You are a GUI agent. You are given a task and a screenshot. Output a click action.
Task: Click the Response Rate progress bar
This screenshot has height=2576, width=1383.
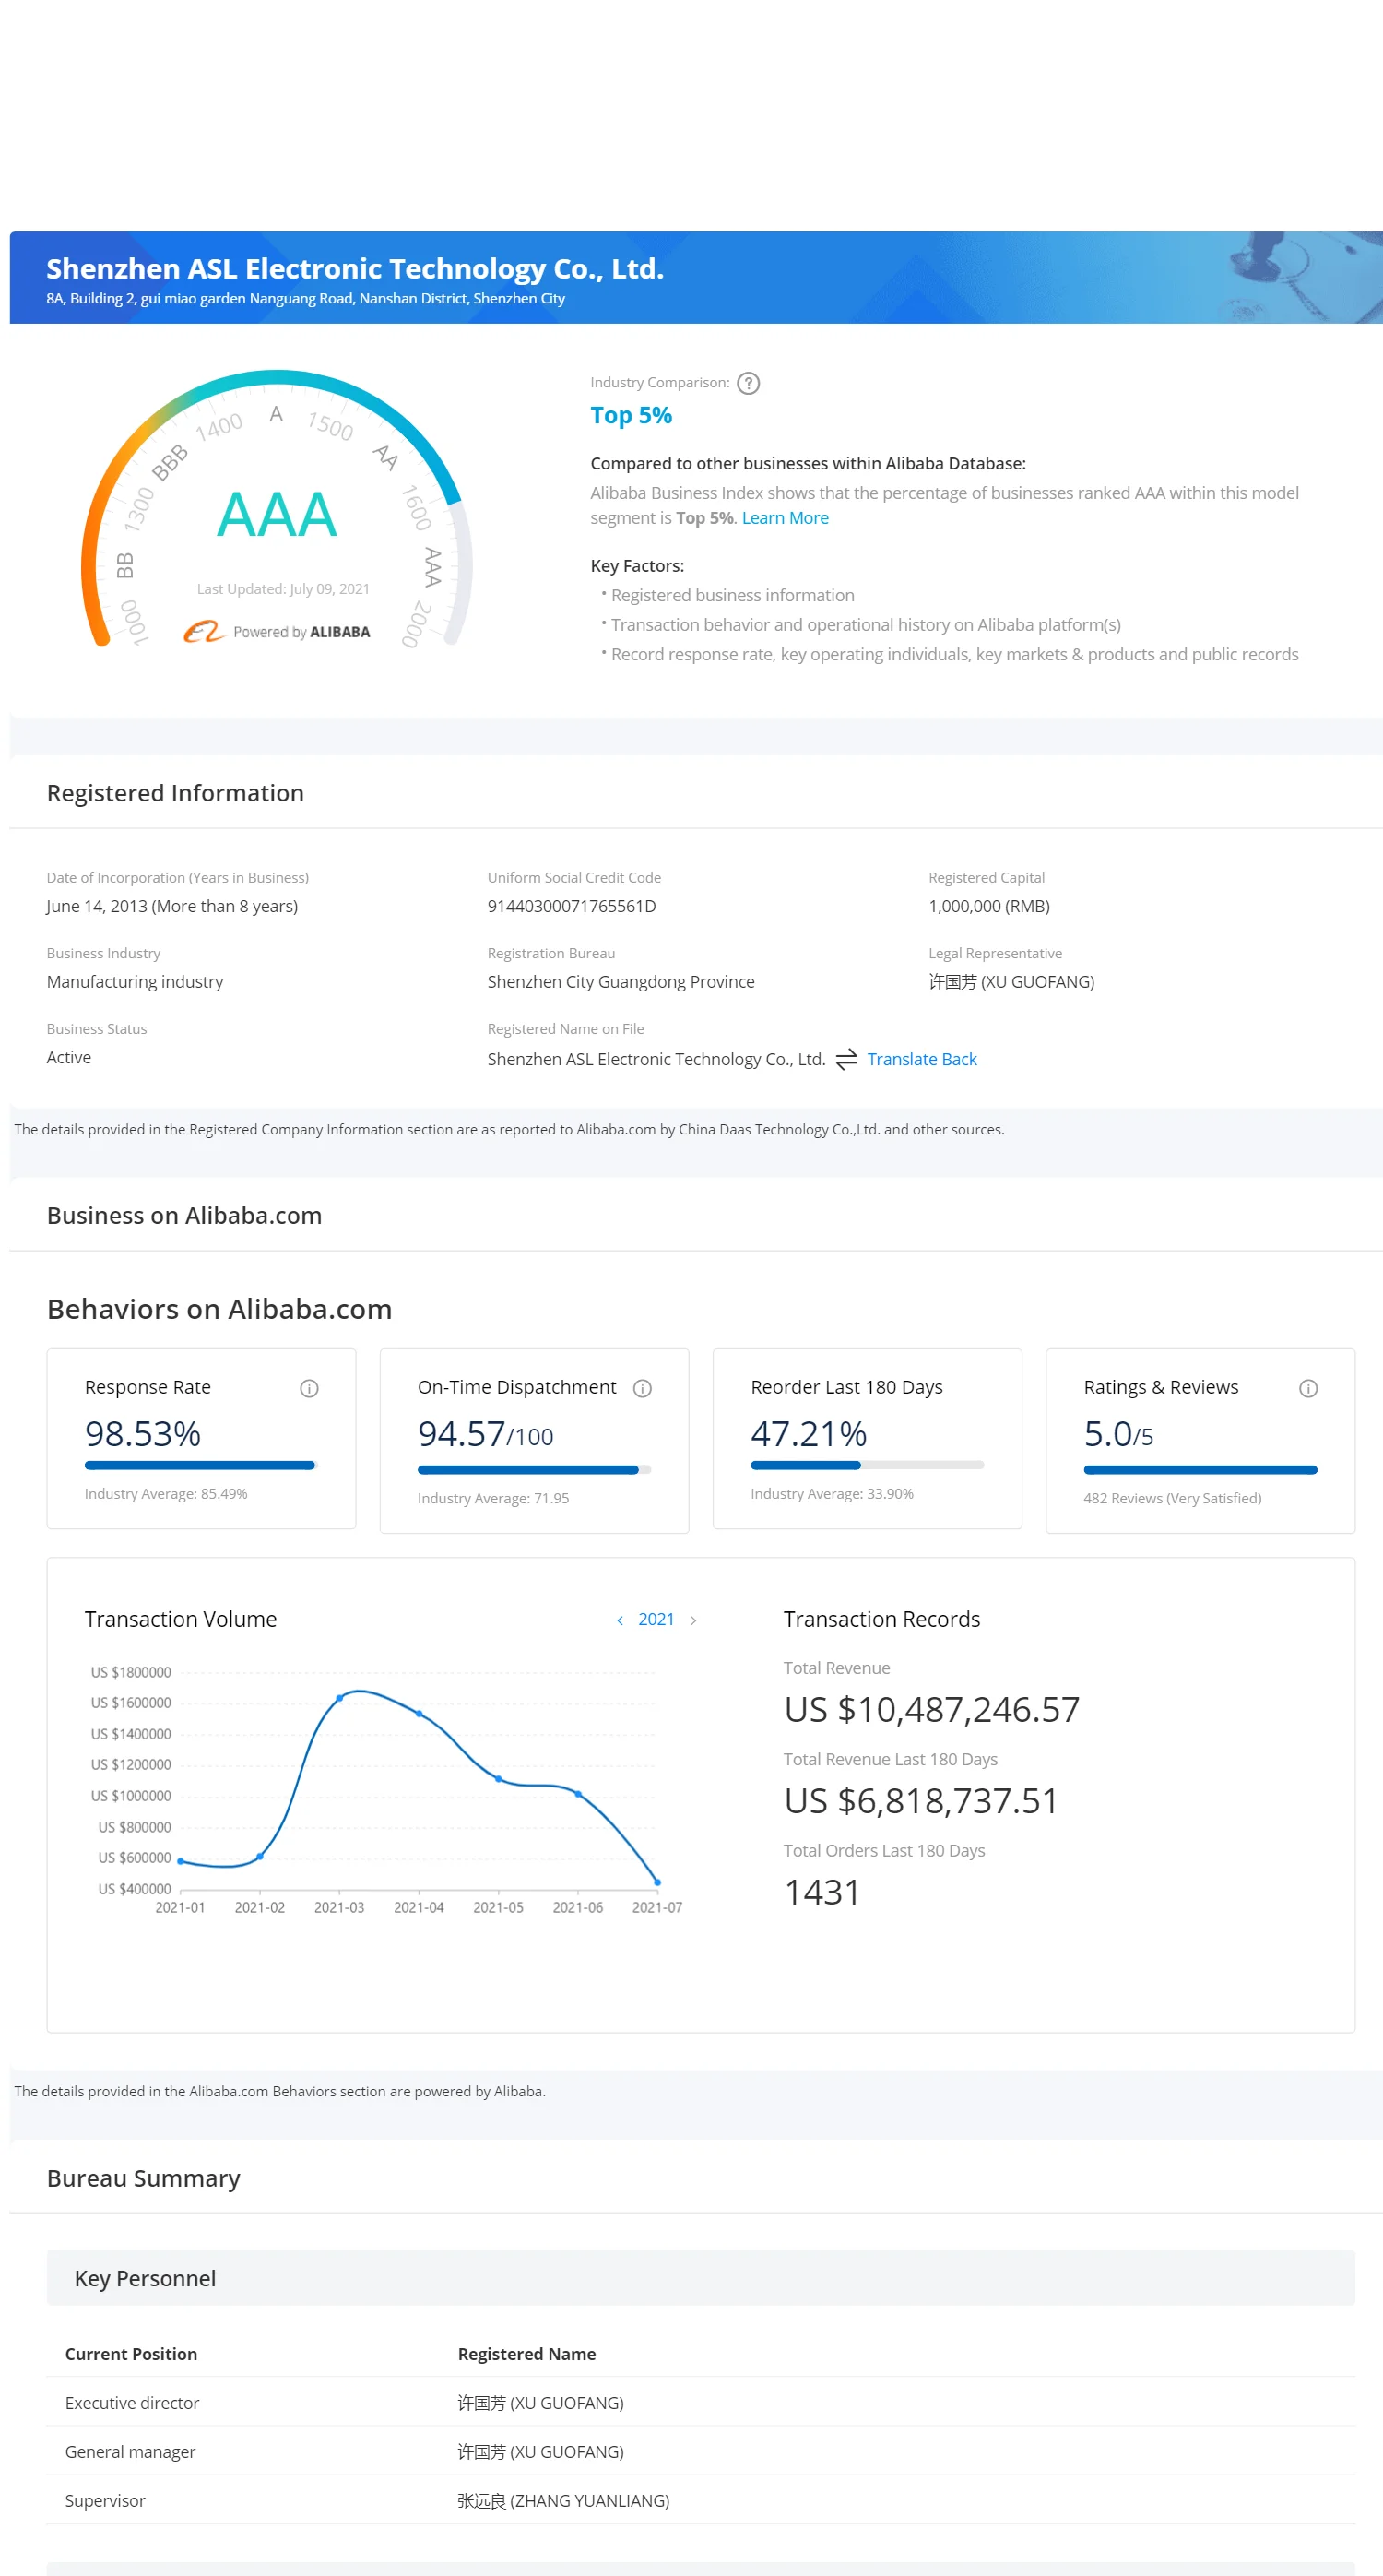tap(200, 1465)
